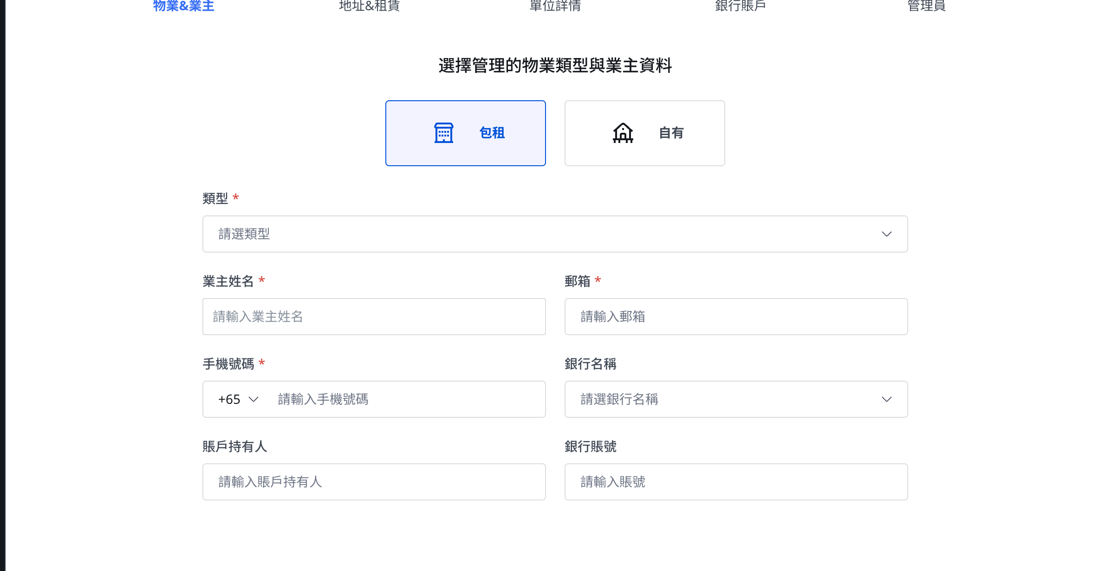Open the +65 country code selector
Image resolution: width=1105 pixels, height=571 pixels.
point(238,399)
